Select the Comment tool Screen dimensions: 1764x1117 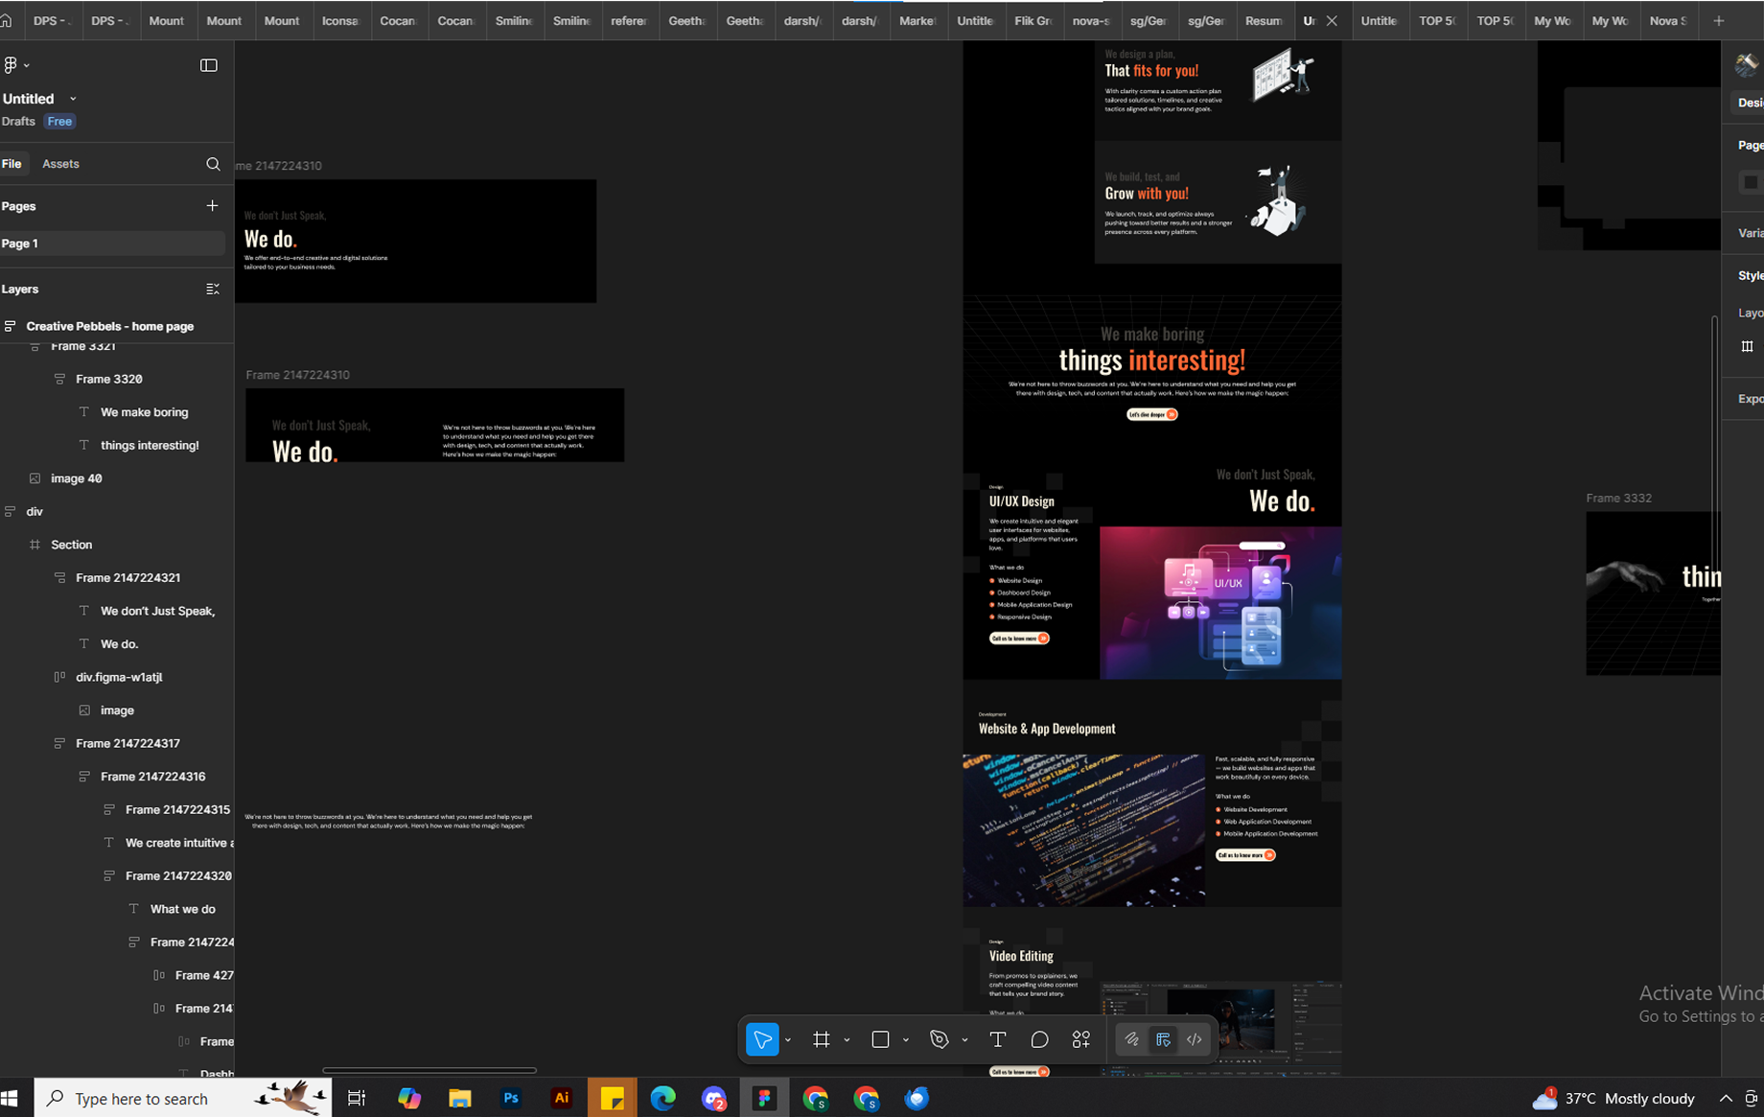tap(1039, 1039)
